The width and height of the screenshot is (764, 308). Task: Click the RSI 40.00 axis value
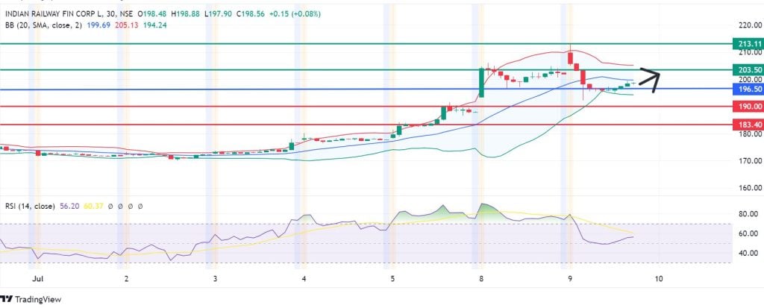[748, 253]
